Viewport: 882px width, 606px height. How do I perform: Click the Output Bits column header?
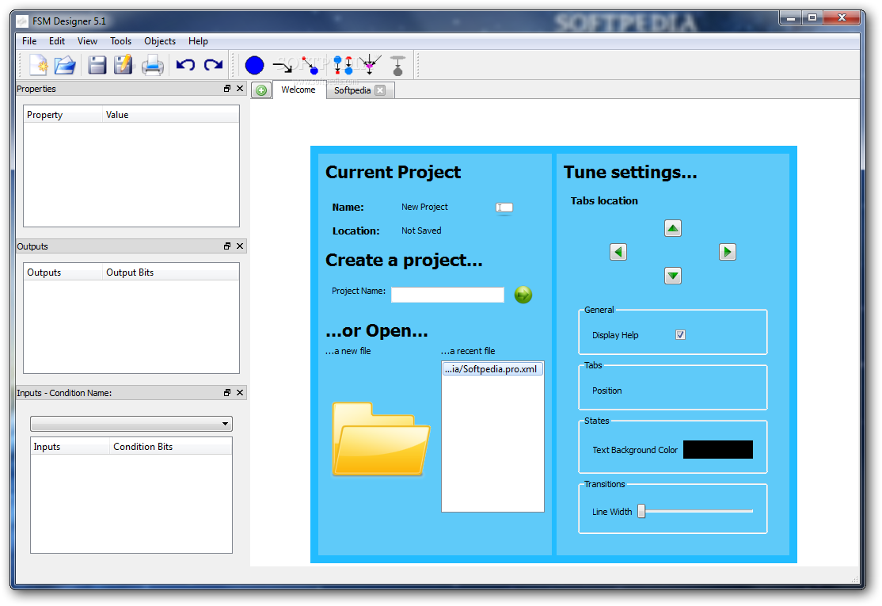coord(171,273)
